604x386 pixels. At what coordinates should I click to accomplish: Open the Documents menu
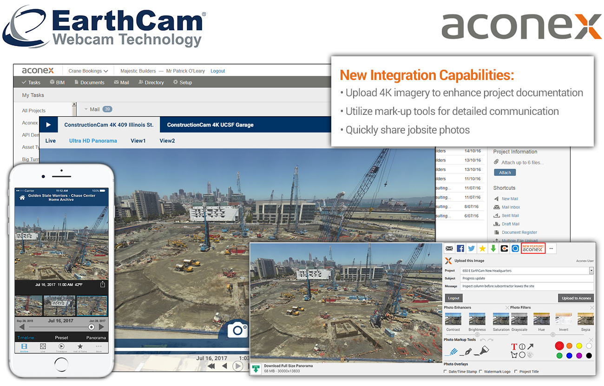89,82
